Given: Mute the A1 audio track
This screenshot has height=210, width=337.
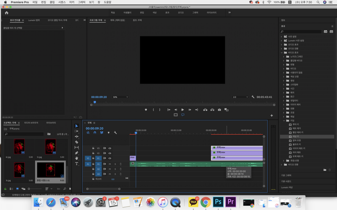Looking at the screenshot, I should (x=110, y=164).
